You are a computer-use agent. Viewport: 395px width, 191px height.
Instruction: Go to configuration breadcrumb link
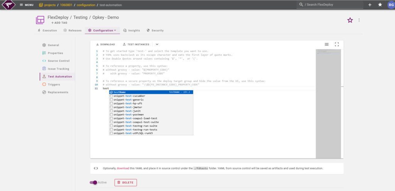tap(86, 5)
